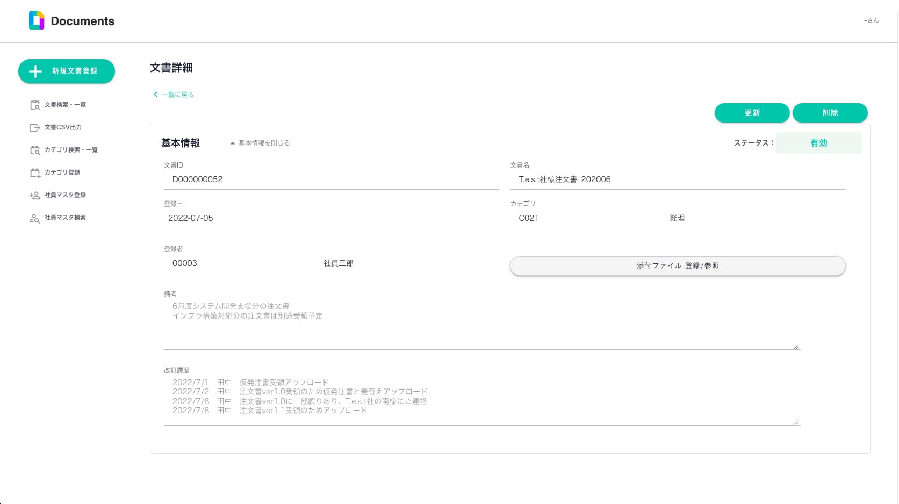
Task: Click the 登録者 code field 00003
Action: (239, 263)
